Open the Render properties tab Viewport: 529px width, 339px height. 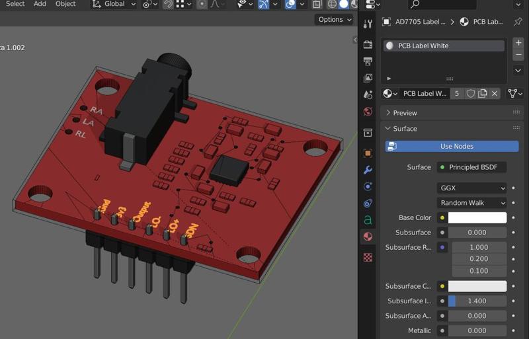click(x=368, y=43)
